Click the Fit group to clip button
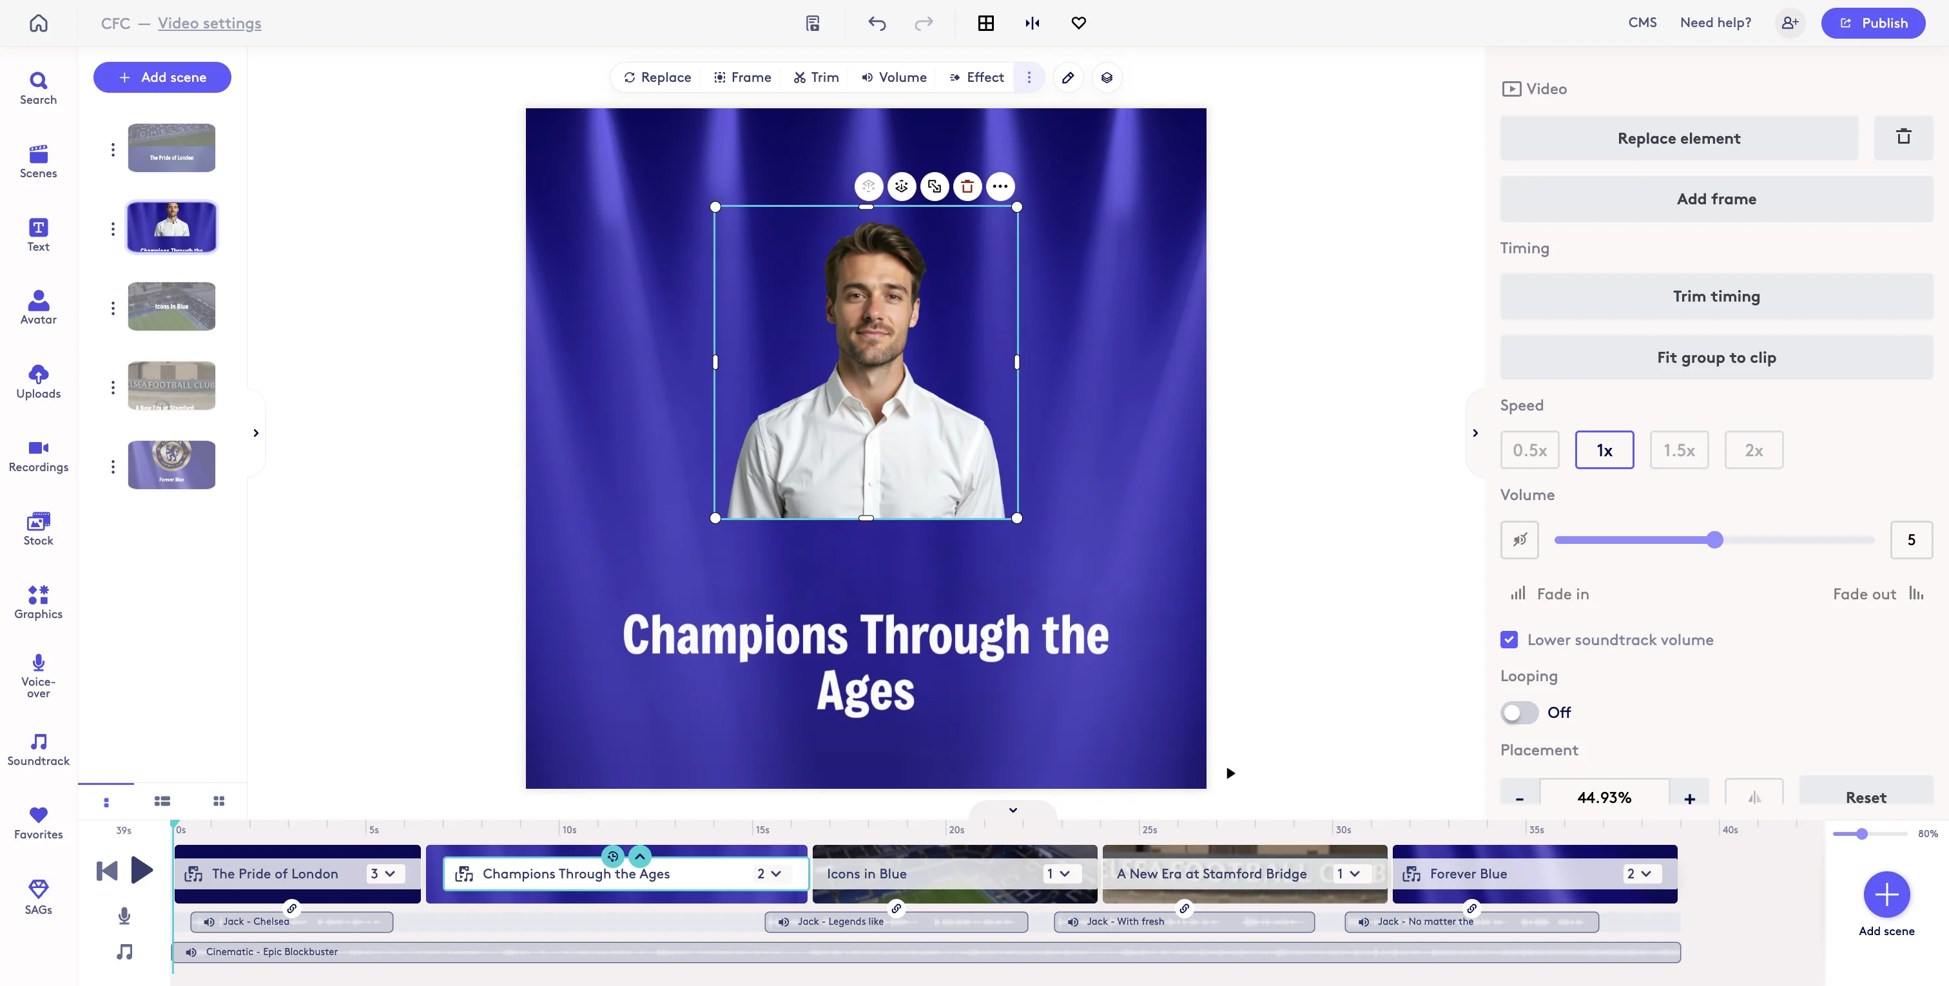Viewport: 1949px width, 986px height. 1716,357
